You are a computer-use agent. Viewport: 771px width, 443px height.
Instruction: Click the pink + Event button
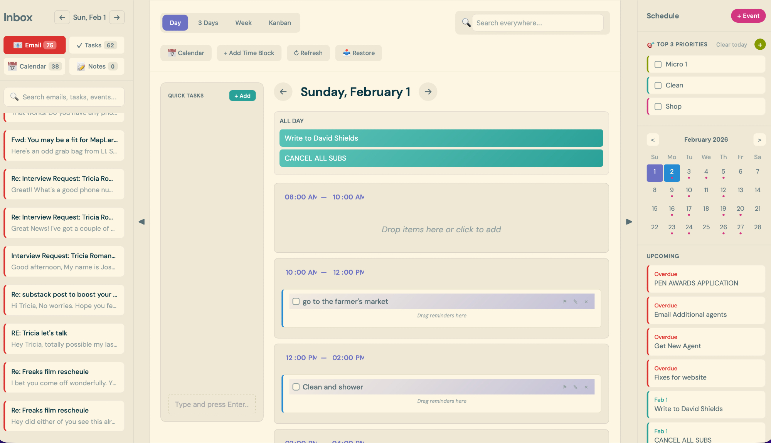pyautogui.click(x=748, y=16)
